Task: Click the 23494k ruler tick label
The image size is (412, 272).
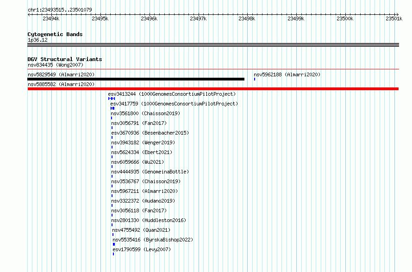Action: tap(51, 19)
